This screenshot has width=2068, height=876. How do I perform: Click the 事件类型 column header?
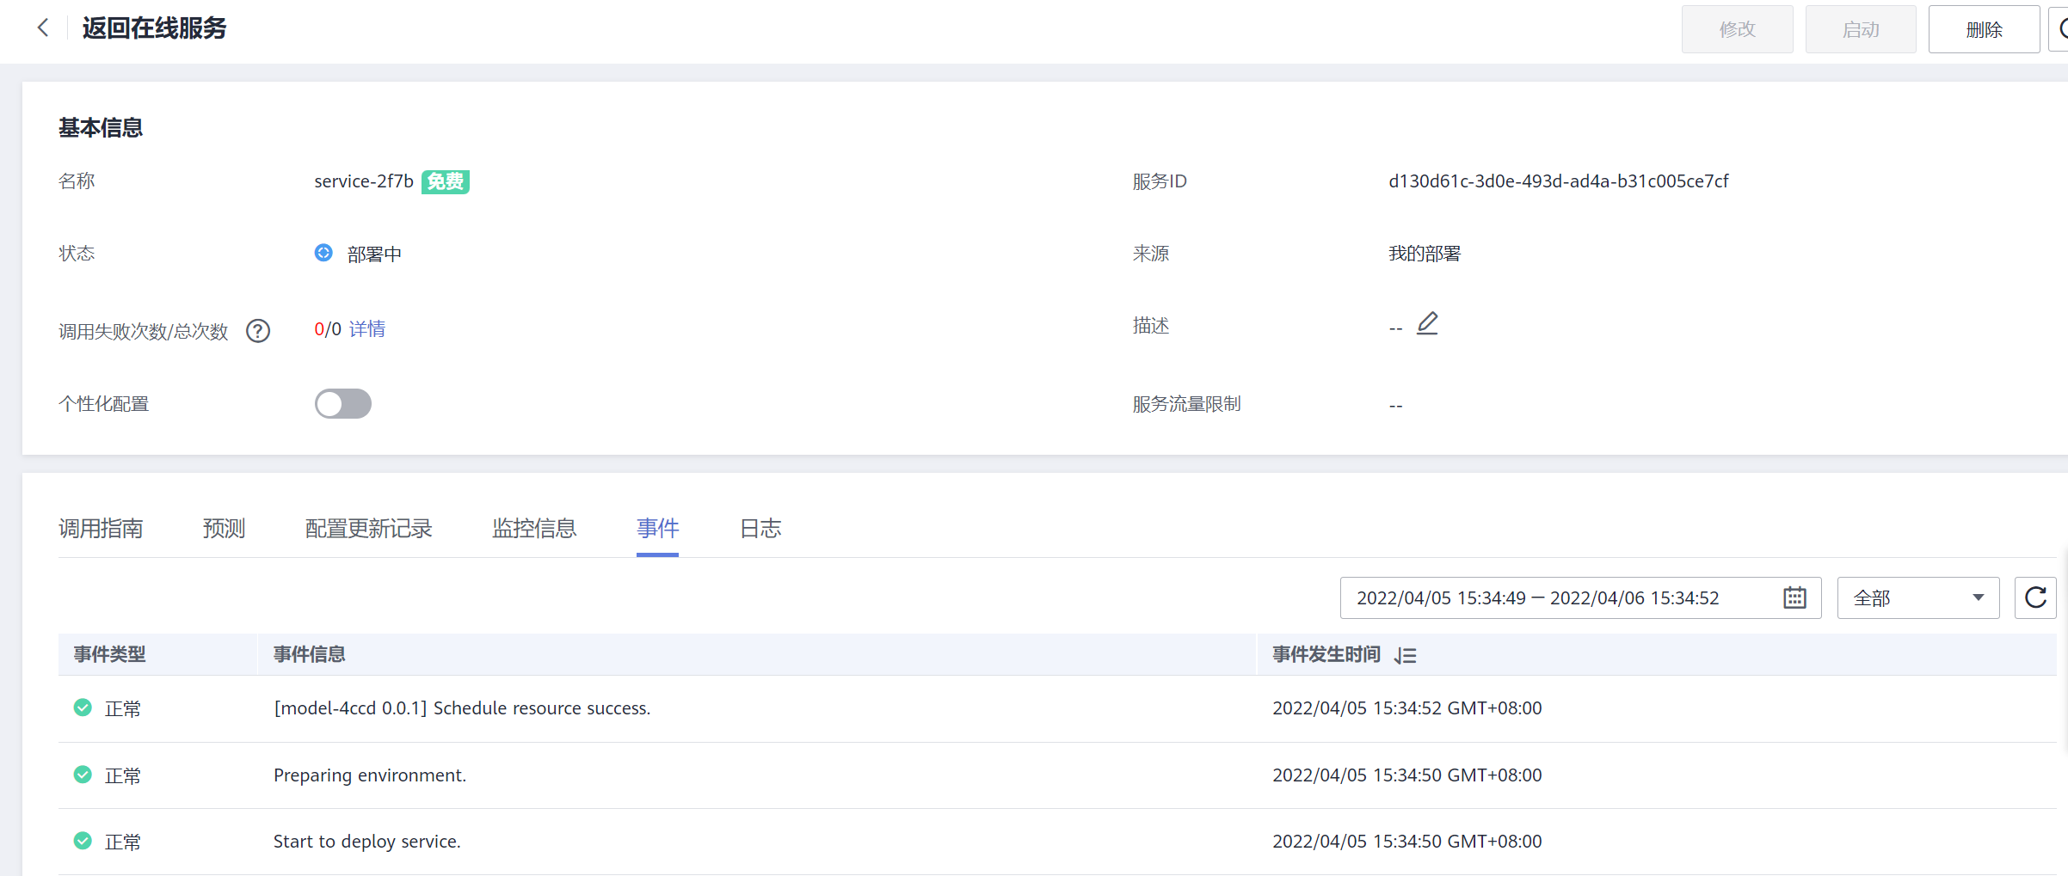(x=109, y=654)
